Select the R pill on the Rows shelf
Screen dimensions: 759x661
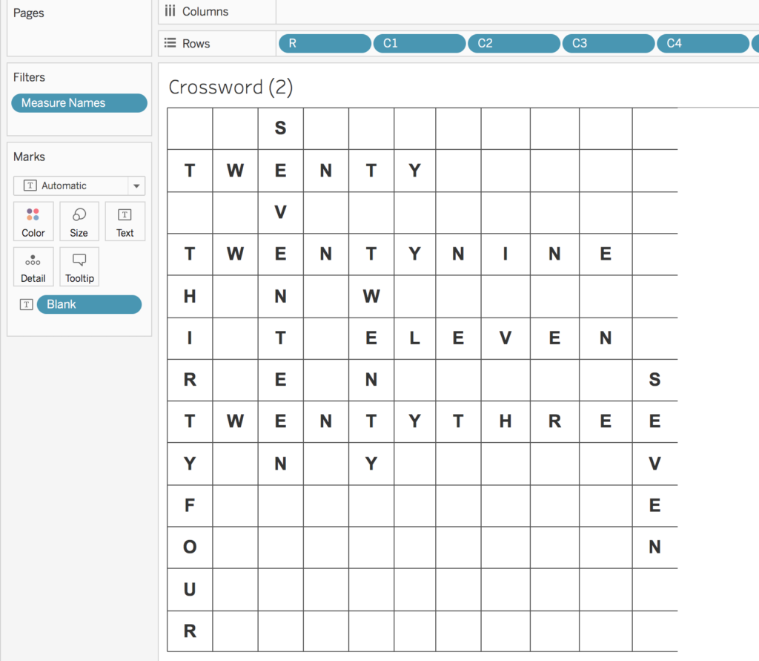coord(324,43)
